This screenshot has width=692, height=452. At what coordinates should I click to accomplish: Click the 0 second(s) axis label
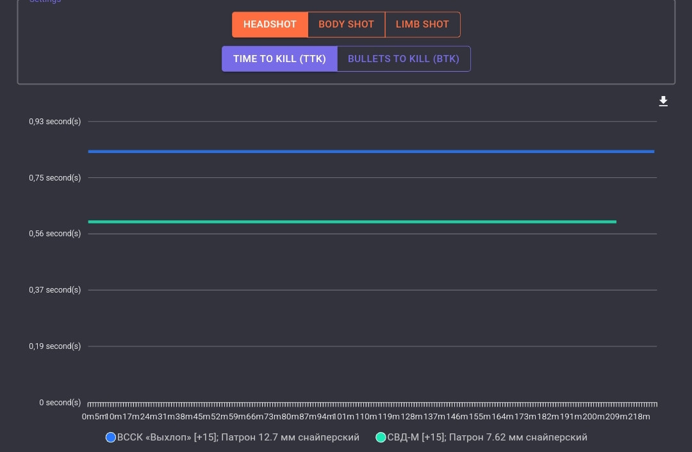click(60, 402)
